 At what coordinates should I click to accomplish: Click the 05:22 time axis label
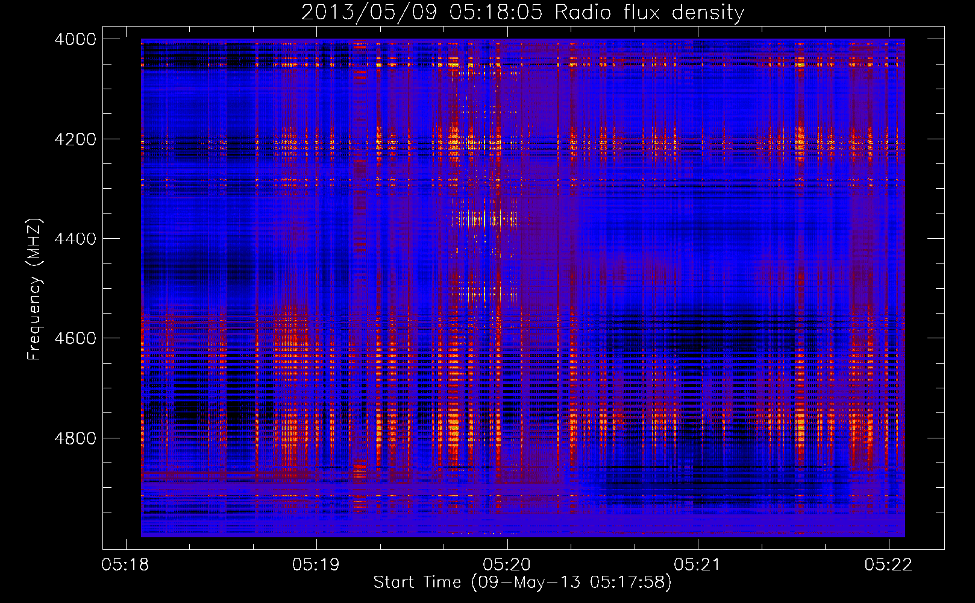pyautogui.click(x=888, y=565)
